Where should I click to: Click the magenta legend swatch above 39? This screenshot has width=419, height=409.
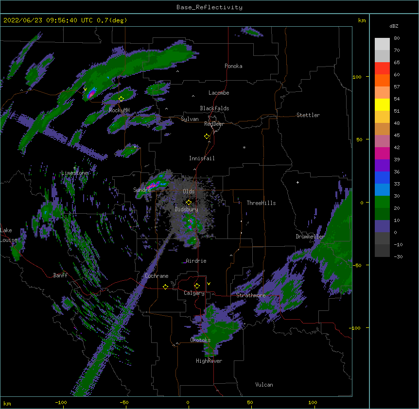(x=382, y=153)
